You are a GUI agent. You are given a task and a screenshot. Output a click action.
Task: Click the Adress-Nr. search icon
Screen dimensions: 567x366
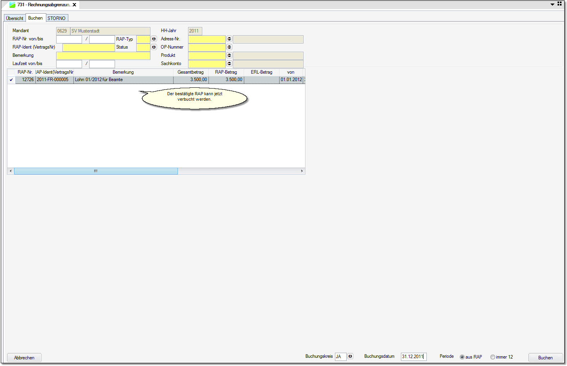click(229, 39)
